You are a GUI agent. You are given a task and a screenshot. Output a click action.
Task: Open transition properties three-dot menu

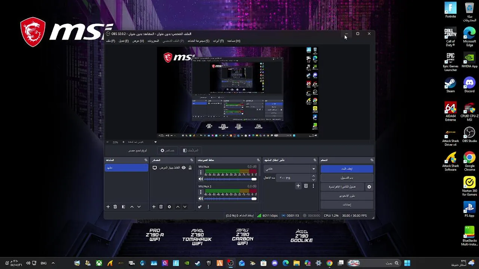(313, 186)
